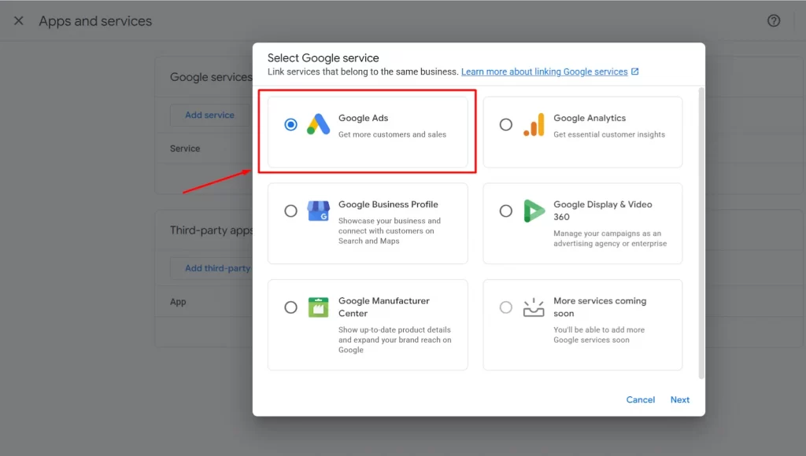The height and width of the screenshot is (456, 806).
Task: Click the Google Business Profile storefront icon
Action: (318, 211)
